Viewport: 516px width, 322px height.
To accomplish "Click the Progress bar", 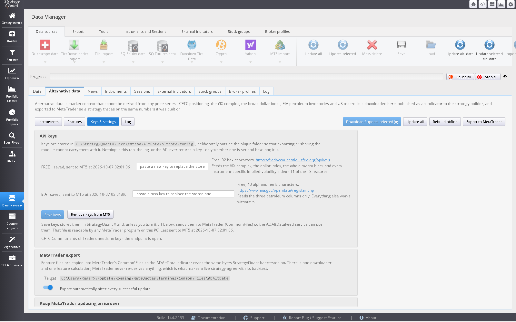I will click(x=246, y=77).
